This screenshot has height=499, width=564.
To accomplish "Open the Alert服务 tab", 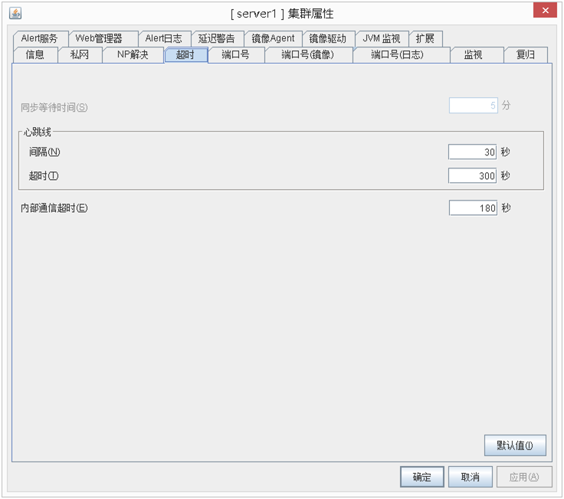I will [40, 38].
